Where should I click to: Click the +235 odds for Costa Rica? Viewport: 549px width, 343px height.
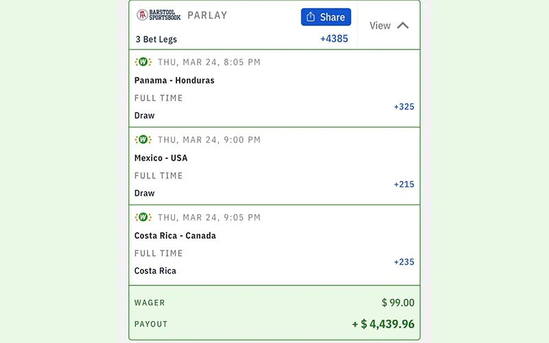404,262
